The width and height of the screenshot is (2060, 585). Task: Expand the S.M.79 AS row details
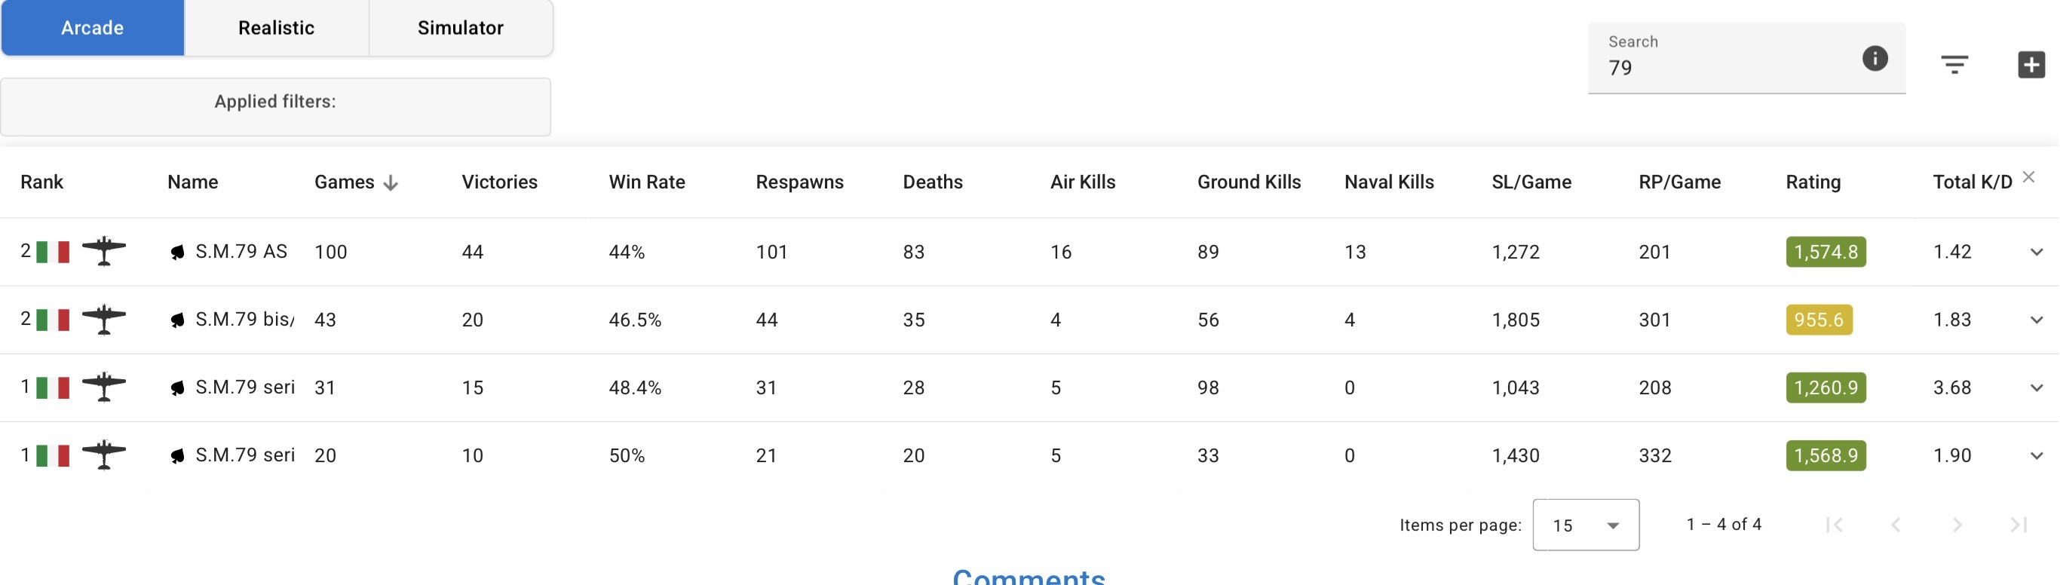click(2036, 252)
